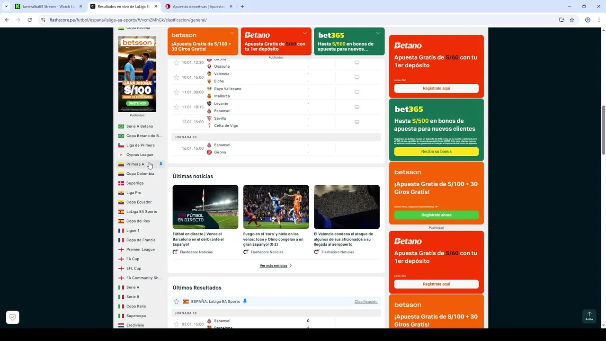Click the Girona crest in Jornada 20
The width and height of the screenshot is (606, 341).
tap(209, 152)
